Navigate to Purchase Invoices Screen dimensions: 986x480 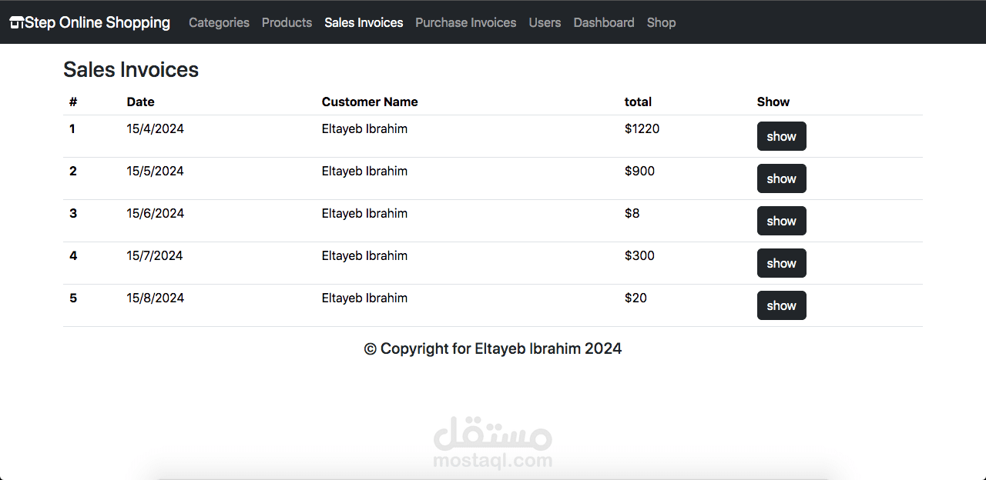(x=465, y=23)
